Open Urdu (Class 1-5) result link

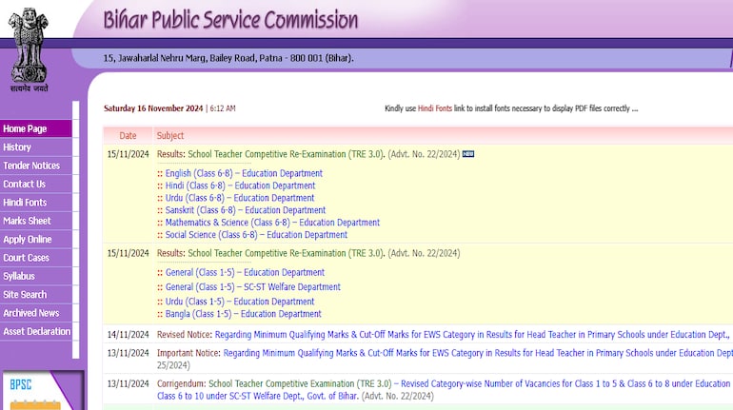click(239, 302)
